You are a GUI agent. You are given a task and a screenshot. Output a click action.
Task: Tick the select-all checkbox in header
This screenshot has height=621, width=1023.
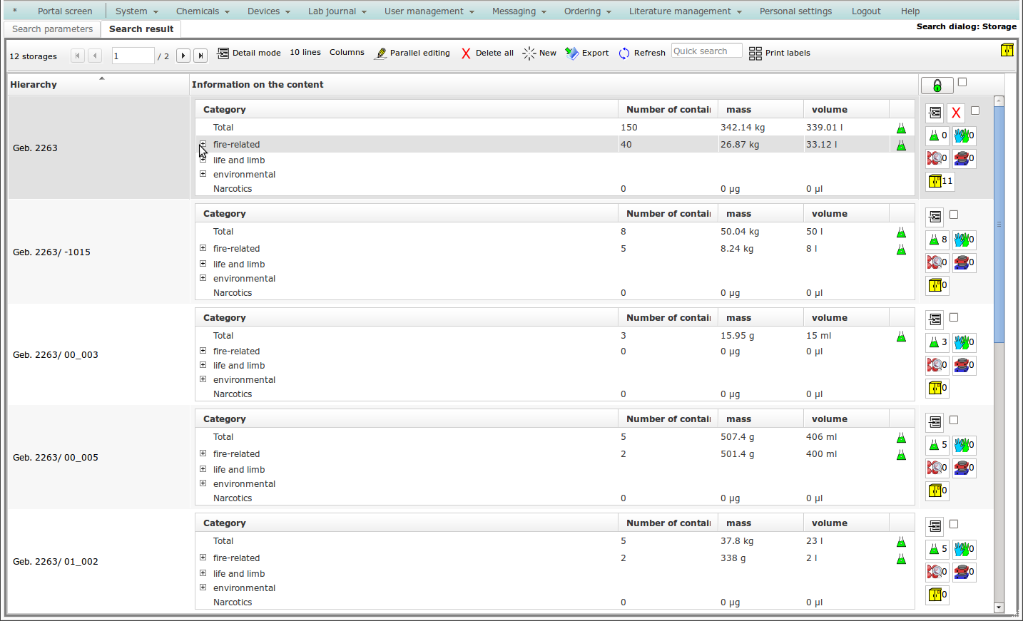coord(962,83)
